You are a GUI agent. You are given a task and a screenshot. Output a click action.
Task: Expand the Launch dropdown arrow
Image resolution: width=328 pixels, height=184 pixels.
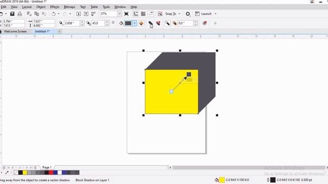coord(215,14)
